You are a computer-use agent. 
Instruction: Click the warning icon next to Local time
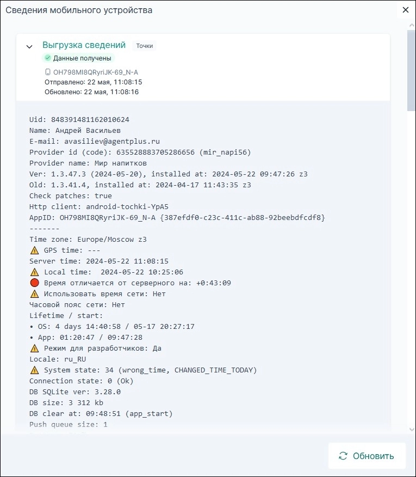pos(35,272)
